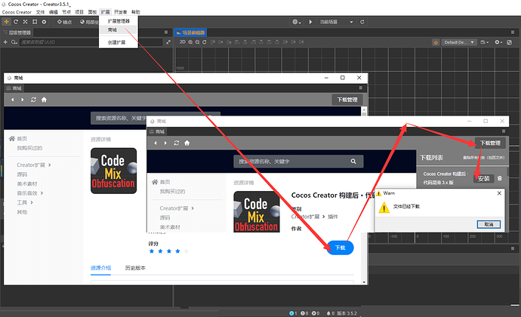521x317 pixels.
Task: Click the scene reference image icon
Action: (510, 42)
